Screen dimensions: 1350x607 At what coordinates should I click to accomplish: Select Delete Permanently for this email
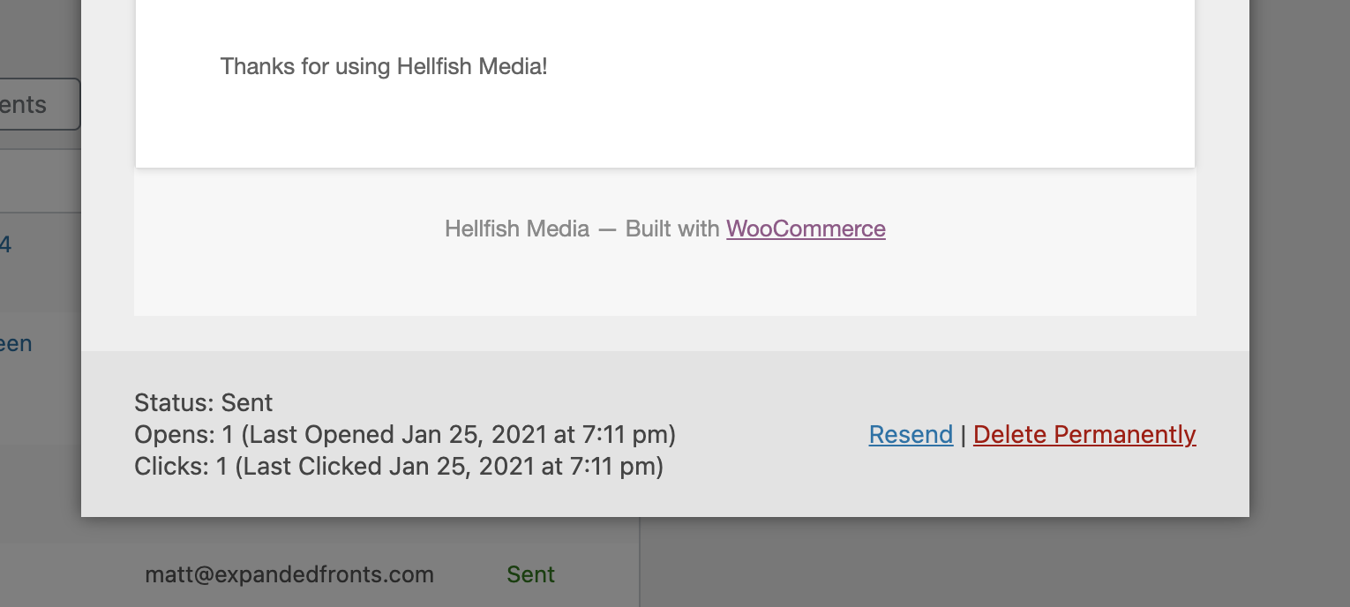1084,434
